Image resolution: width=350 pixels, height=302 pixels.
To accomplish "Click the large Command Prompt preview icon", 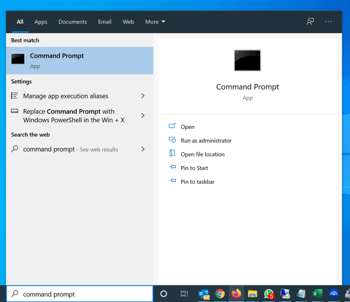I will click(x=247, y=60).
